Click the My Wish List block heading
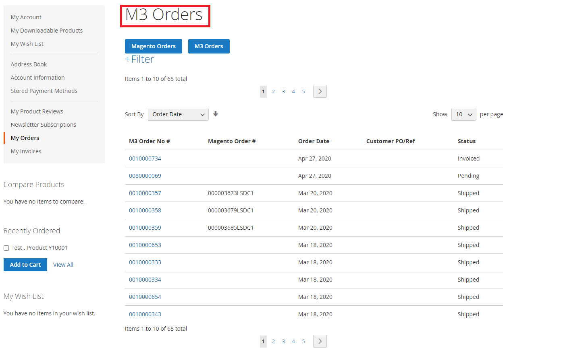563x352 pixels. pyautogui.click(x=23, y=296)
